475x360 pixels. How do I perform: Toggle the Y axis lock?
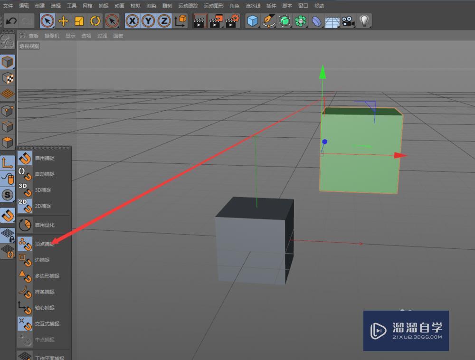coord(148,21)
